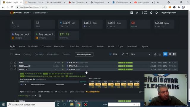The width and height of the screenshot is (190, 107).
Task: Go back in the browser
Action: tap(3, 7)
